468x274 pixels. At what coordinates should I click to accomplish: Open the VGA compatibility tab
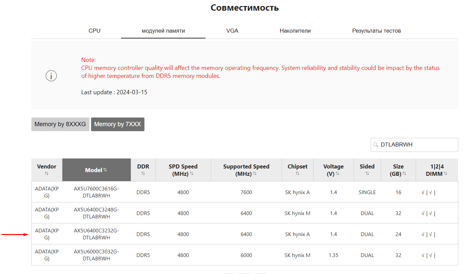point(232,31)
